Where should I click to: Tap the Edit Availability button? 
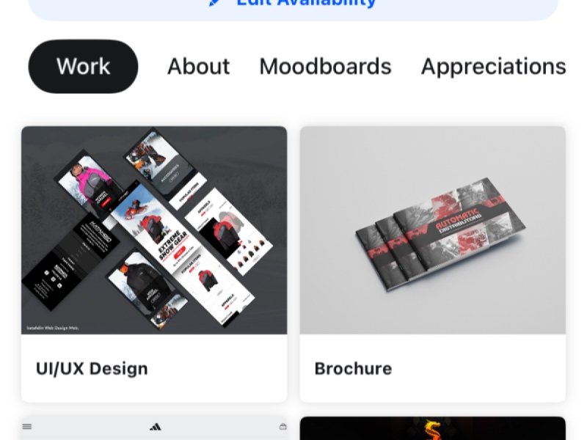[x=293, y=7]
